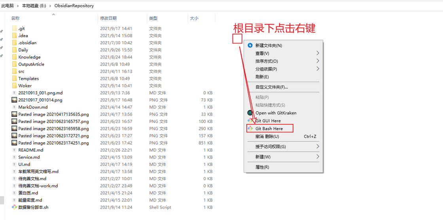Click the 数据备份脚本.sh script icon

click(14, 207)
